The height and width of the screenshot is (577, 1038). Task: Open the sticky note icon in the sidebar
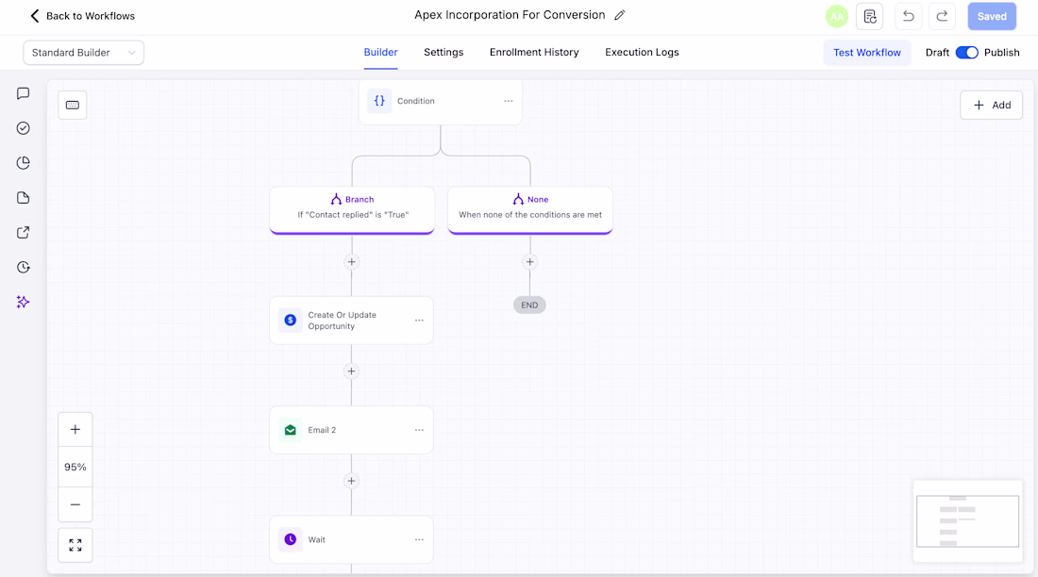[24, 198]
